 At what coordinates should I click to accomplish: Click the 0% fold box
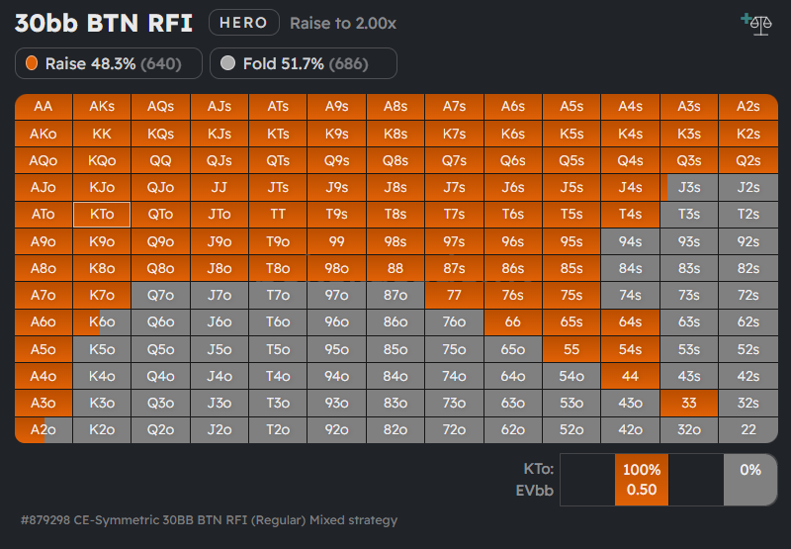pos(749,480)
